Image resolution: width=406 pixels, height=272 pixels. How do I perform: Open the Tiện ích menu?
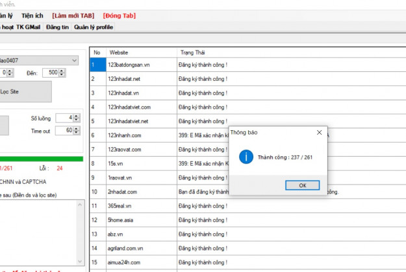[x=51, y=15]
